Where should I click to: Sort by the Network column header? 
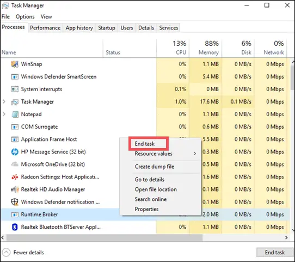click(271, 48)
